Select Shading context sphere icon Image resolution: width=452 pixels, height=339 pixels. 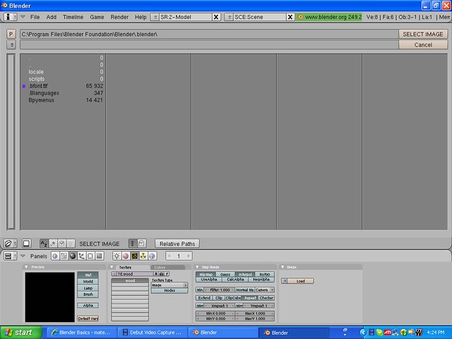73,256
